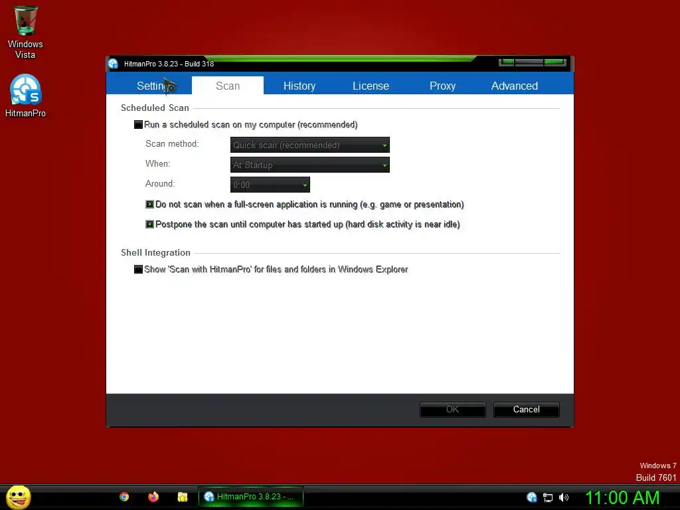
Task: Click the 'HitmanPro 3.8.23 - Build 318' title text
Action: pos(169,64)
